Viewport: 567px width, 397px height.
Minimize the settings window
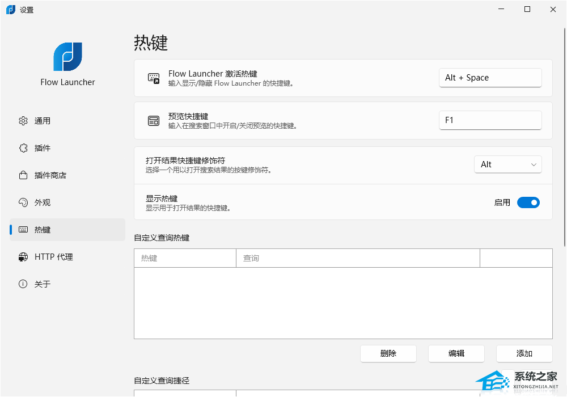point(501,10)
